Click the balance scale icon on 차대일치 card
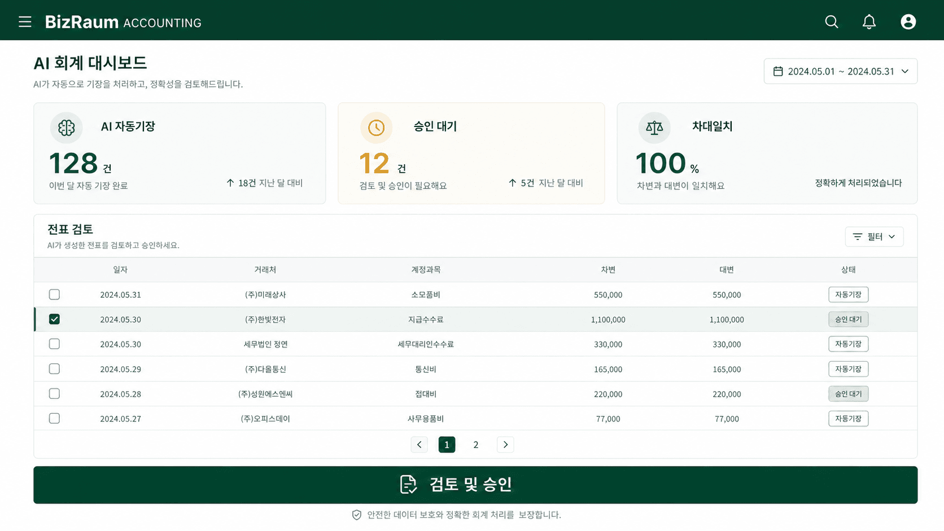The image size is (944, 531). coord(654,128)
